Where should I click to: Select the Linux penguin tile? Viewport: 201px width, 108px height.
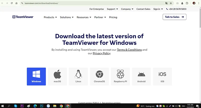(x=78, y=77)
